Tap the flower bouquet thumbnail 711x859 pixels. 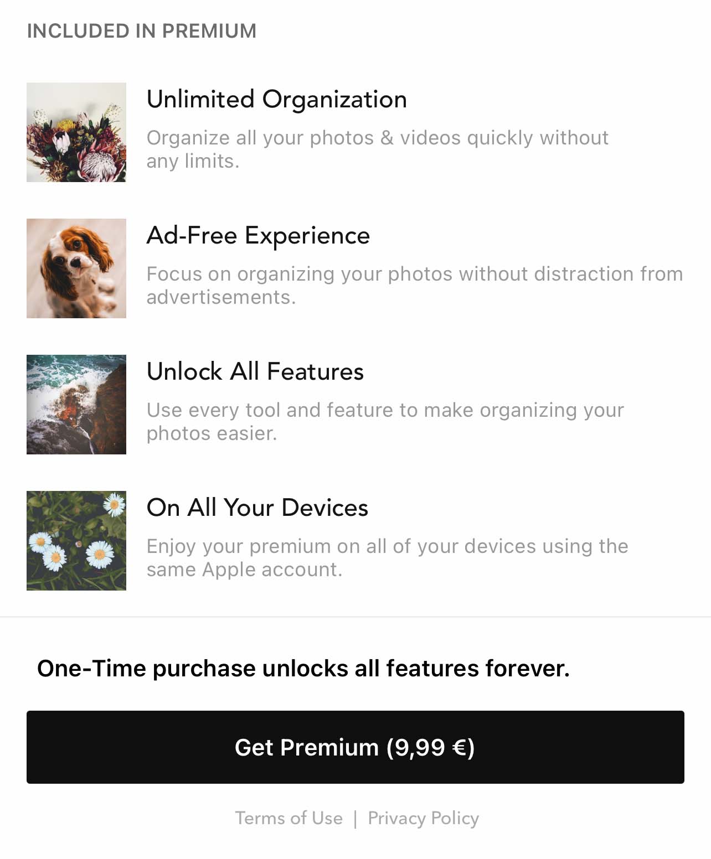76,132
